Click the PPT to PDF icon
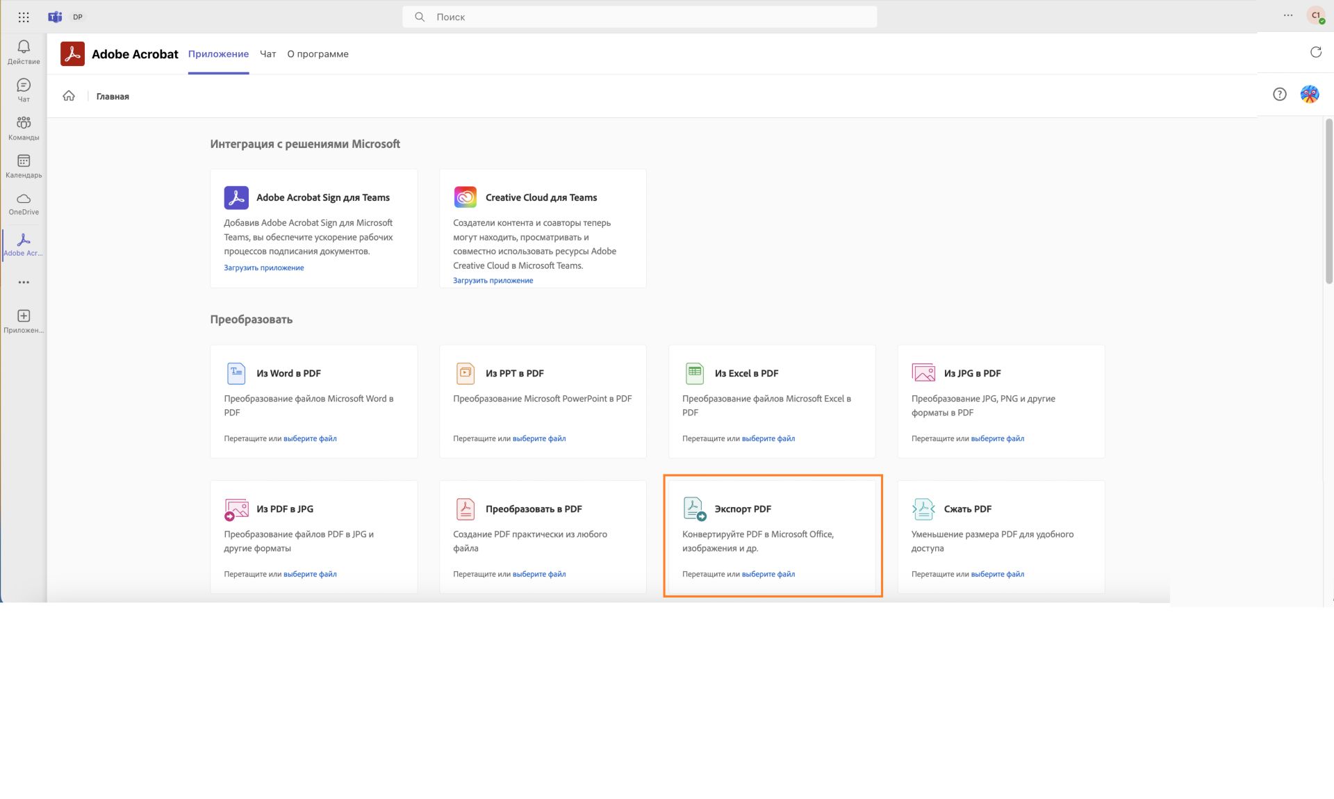The height and width of the screenshot is (799, 1334). point(466,373)
